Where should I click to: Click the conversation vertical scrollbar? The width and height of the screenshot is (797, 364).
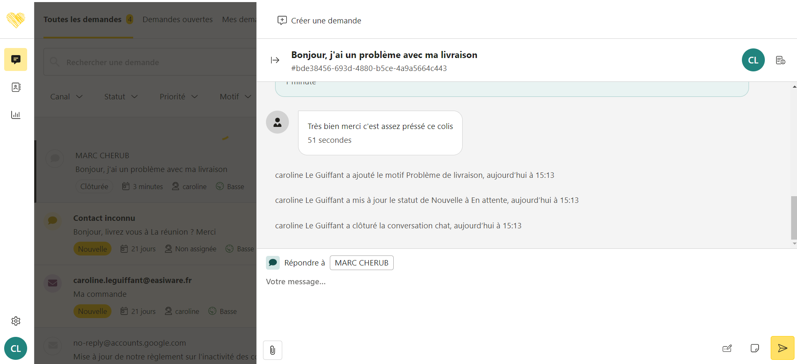tap(794, 217)
